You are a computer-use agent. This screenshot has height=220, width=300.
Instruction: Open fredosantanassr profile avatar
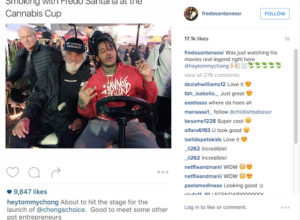[191, 13]
